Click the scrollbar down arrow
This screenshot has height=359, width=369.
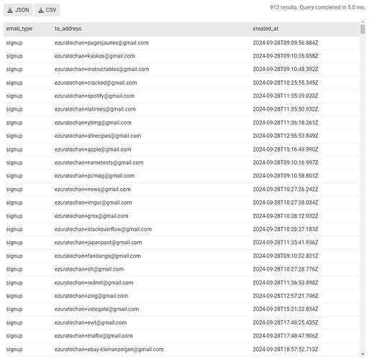pos(363,354)
